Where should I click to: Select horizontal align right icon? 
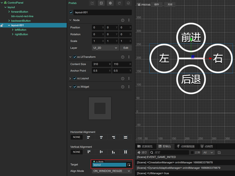tap(113, 137)
